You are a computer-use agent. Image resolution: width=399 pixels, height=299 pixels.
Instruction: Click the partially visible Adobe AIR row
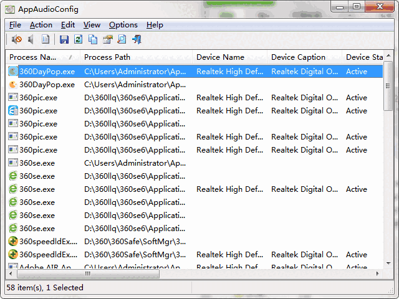click(x=195, y=266)
